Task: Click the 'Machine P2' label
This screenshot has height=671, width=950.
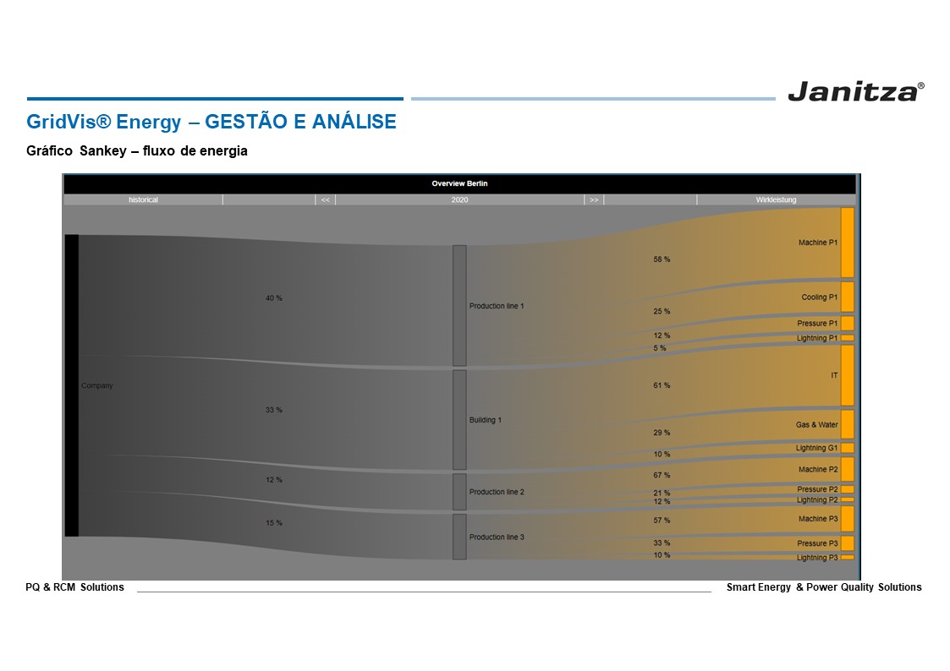Action: pos(818,470)
